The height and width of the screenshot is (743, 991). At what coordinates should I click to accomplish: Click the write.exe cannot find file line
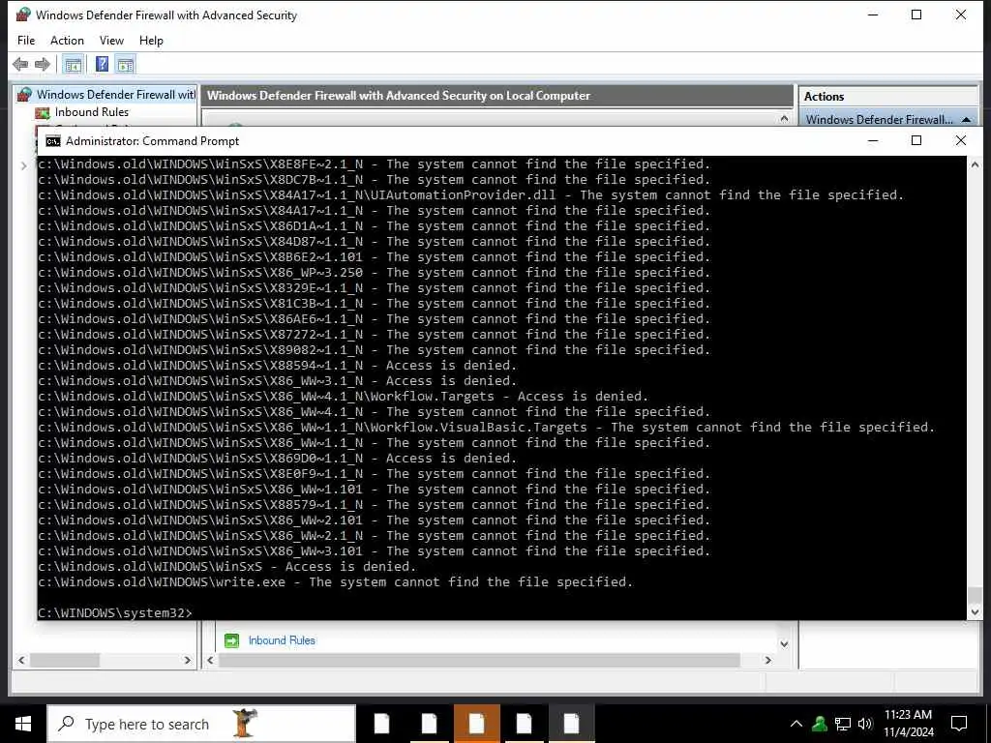[335, 581]
